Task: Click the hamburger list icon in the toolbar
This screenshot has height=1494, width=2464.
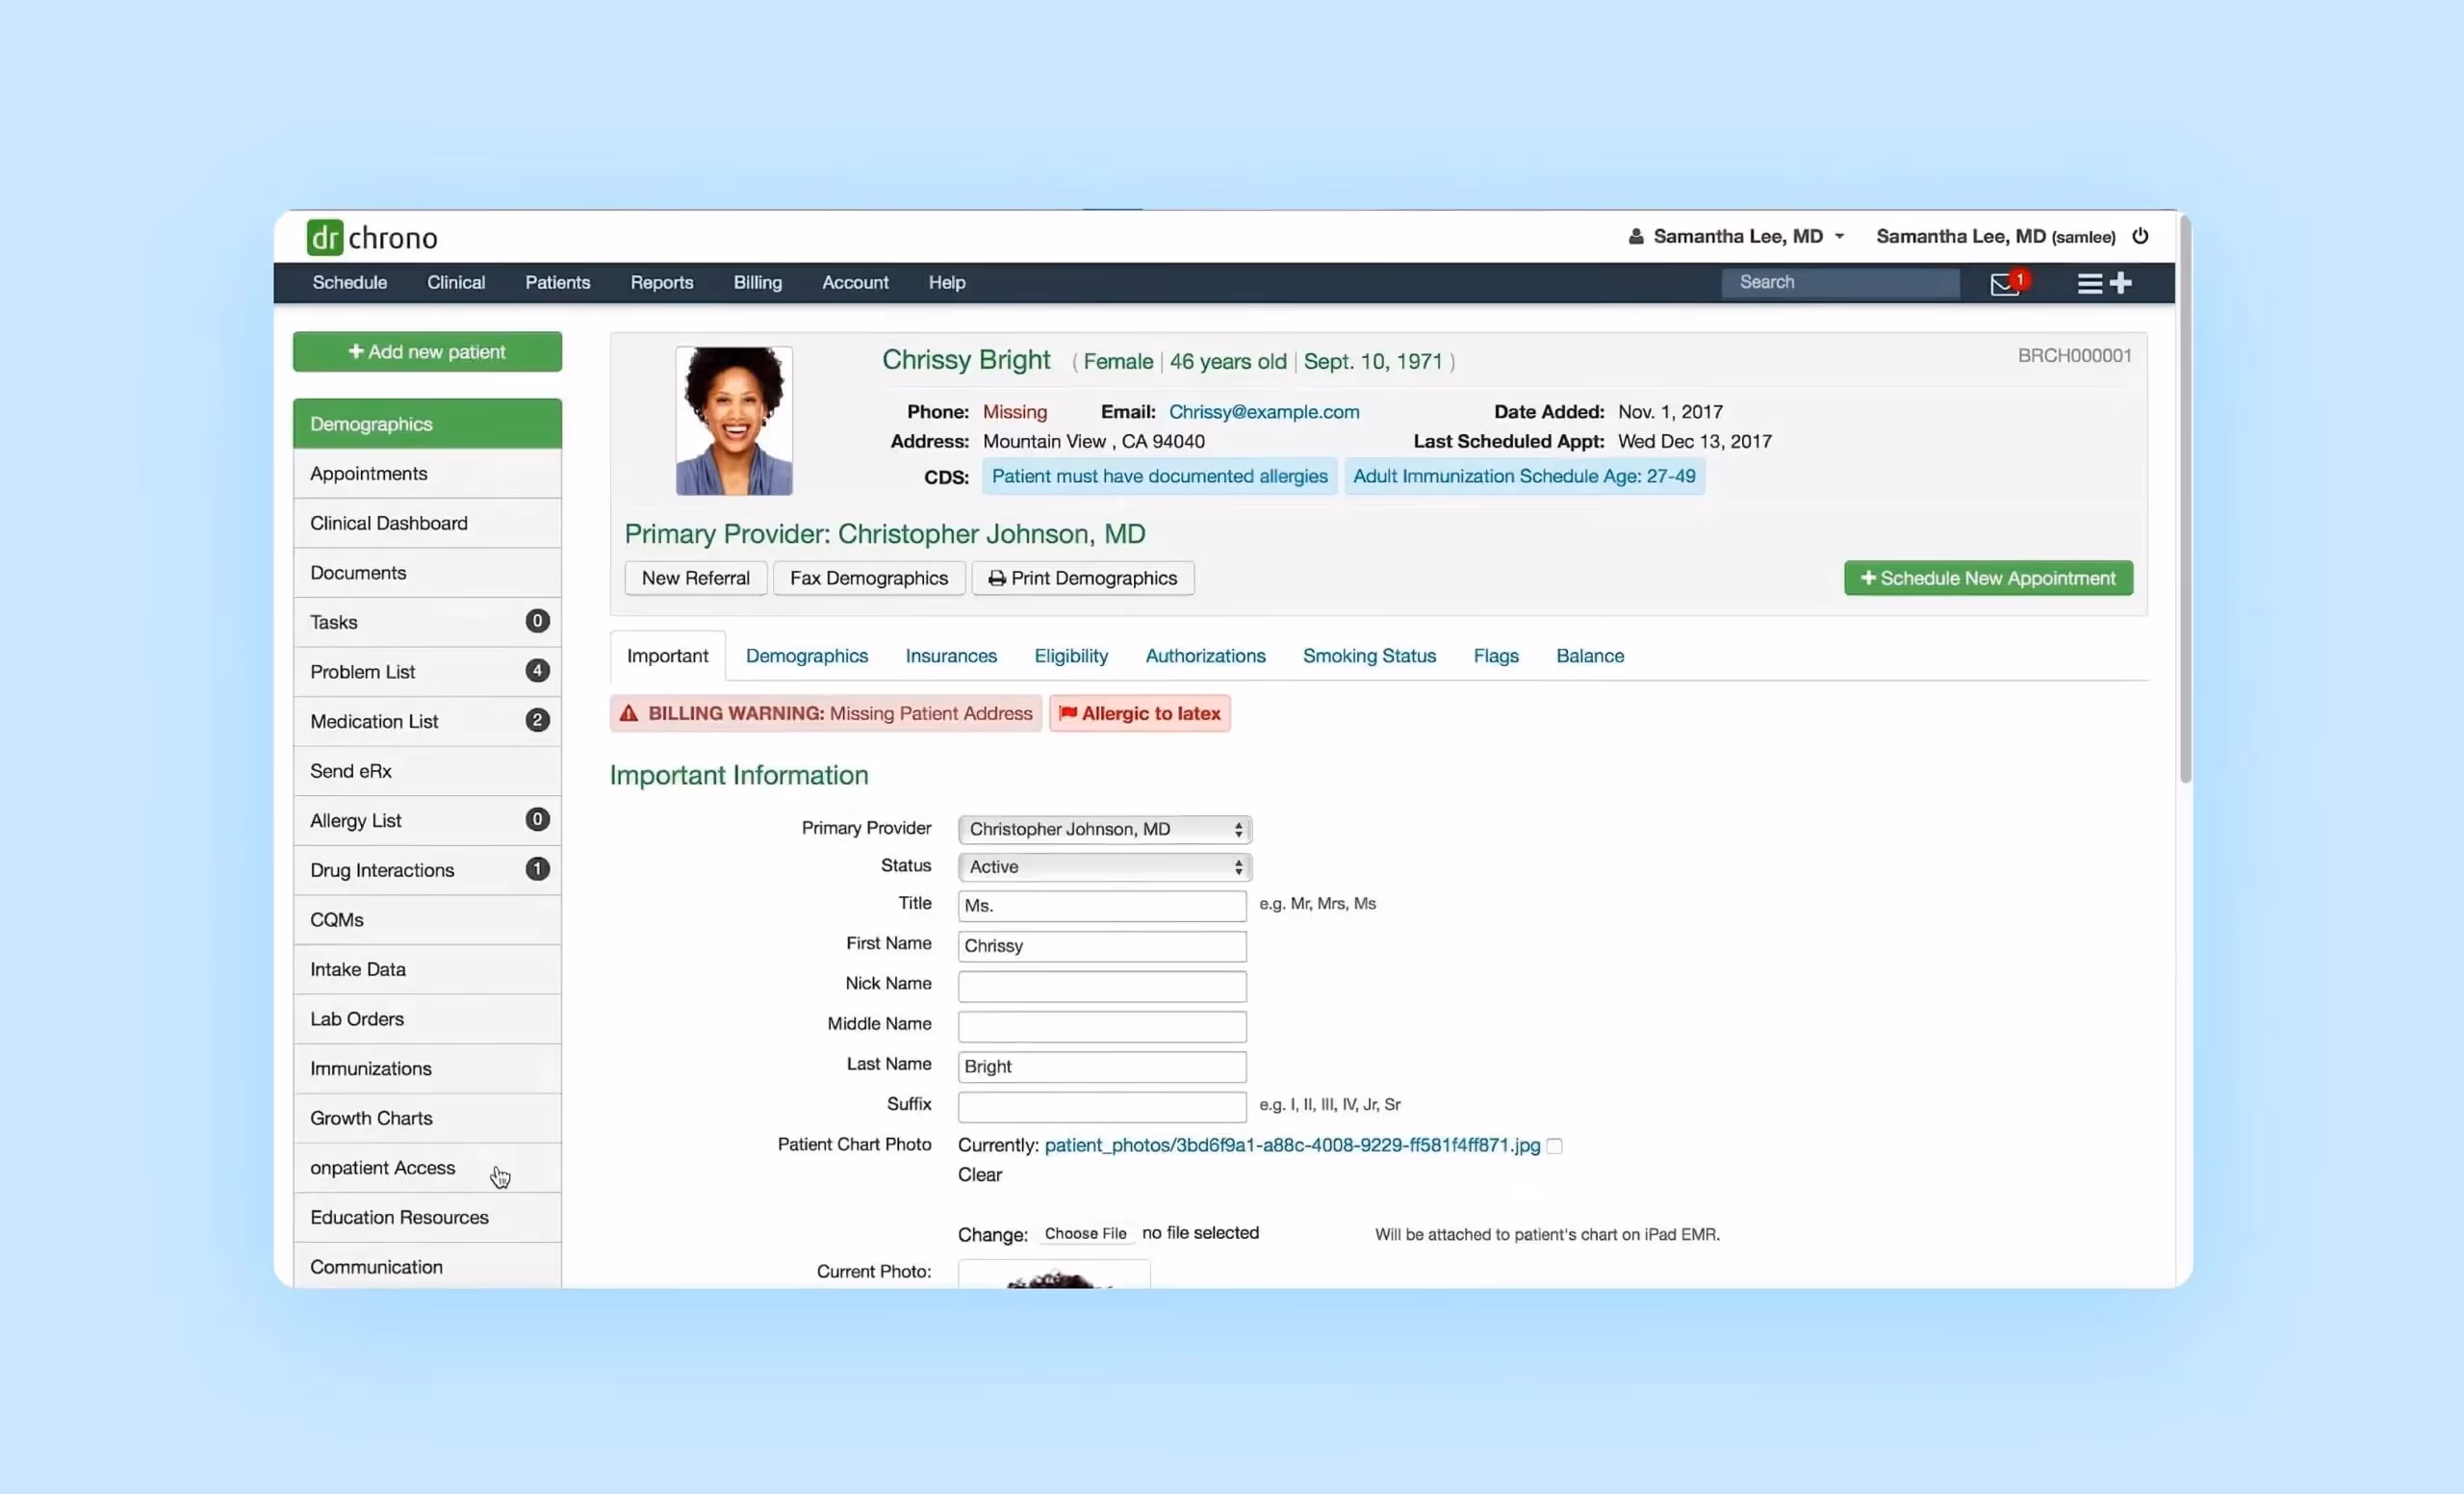Action: point(2089,282)
